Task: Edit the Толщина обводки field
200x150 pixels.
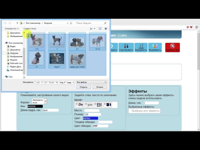Action: pos(105,122)
